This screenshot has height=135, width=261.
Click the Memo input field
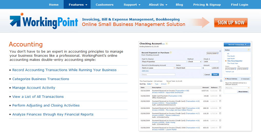158,75
